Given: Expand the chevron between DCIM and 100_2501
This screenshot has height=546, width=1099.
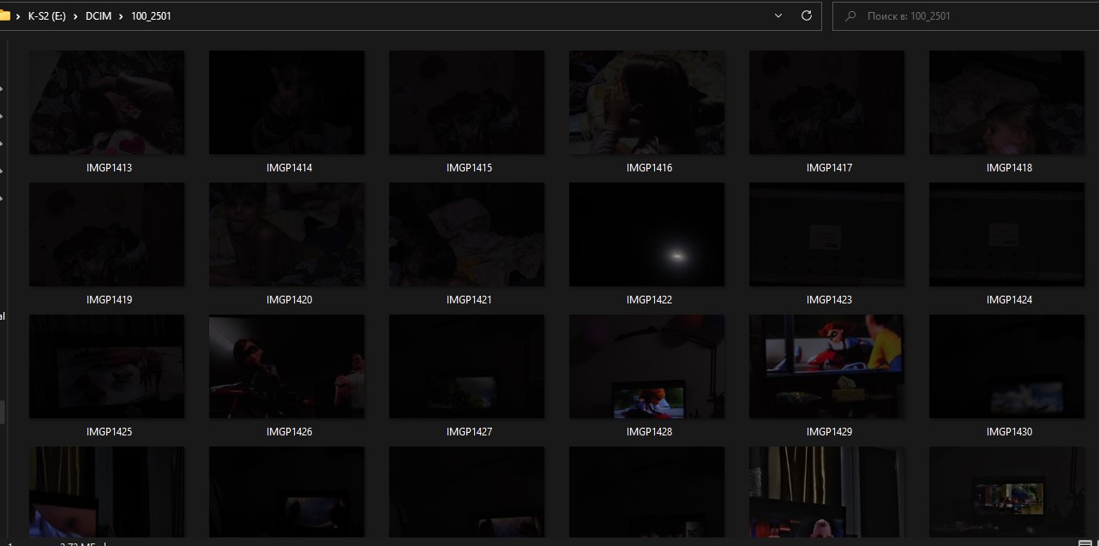Looking at the screenshot, I should coord(122,16).
